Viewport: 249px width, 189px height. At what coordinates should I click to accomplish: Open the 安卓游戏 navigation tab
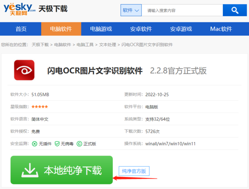[x=181, y=29]
